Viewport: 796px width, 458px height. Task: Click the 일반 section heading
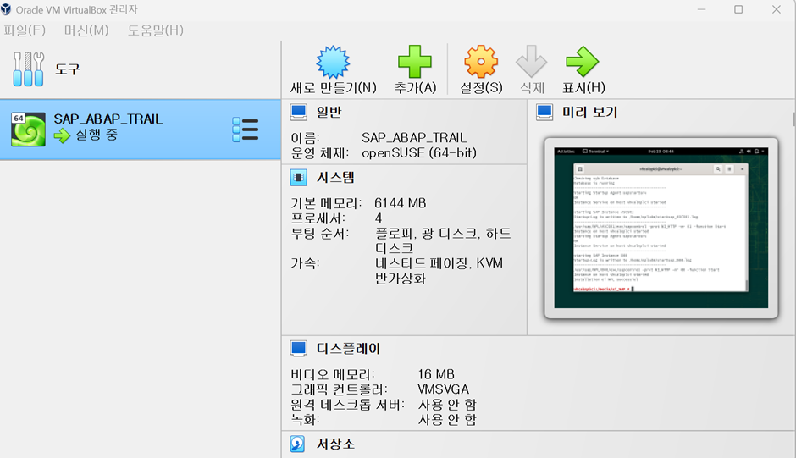[329, 113]
